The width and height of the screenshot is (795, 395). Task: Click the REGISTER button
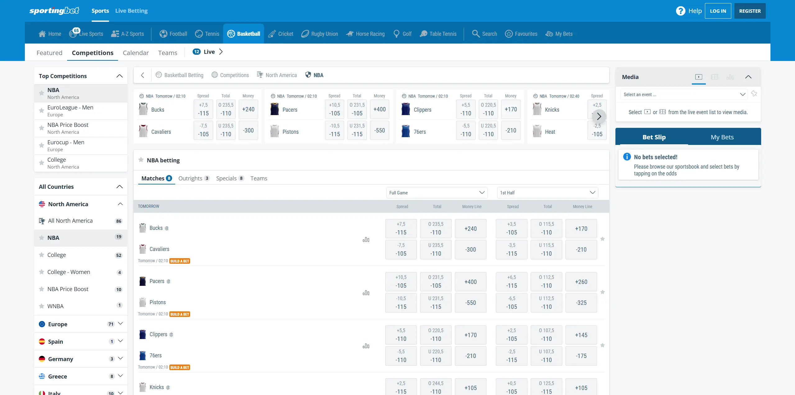pos(750,11)
